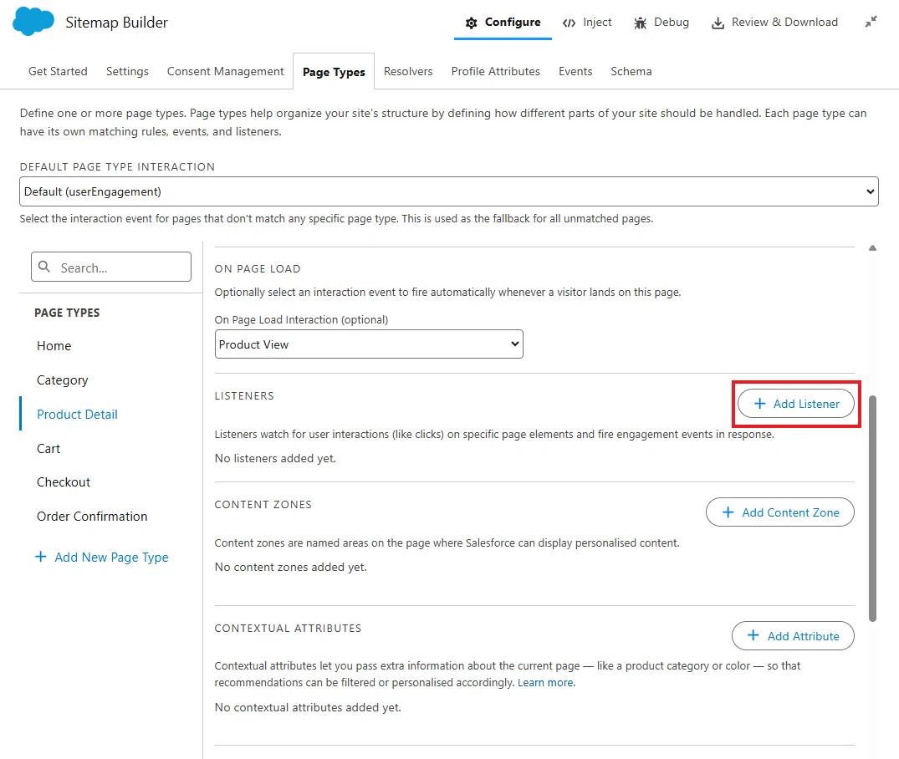Click the plus icon in Add Listener
The height and width of the screenshot is (759, 899).
pos(759,404)
